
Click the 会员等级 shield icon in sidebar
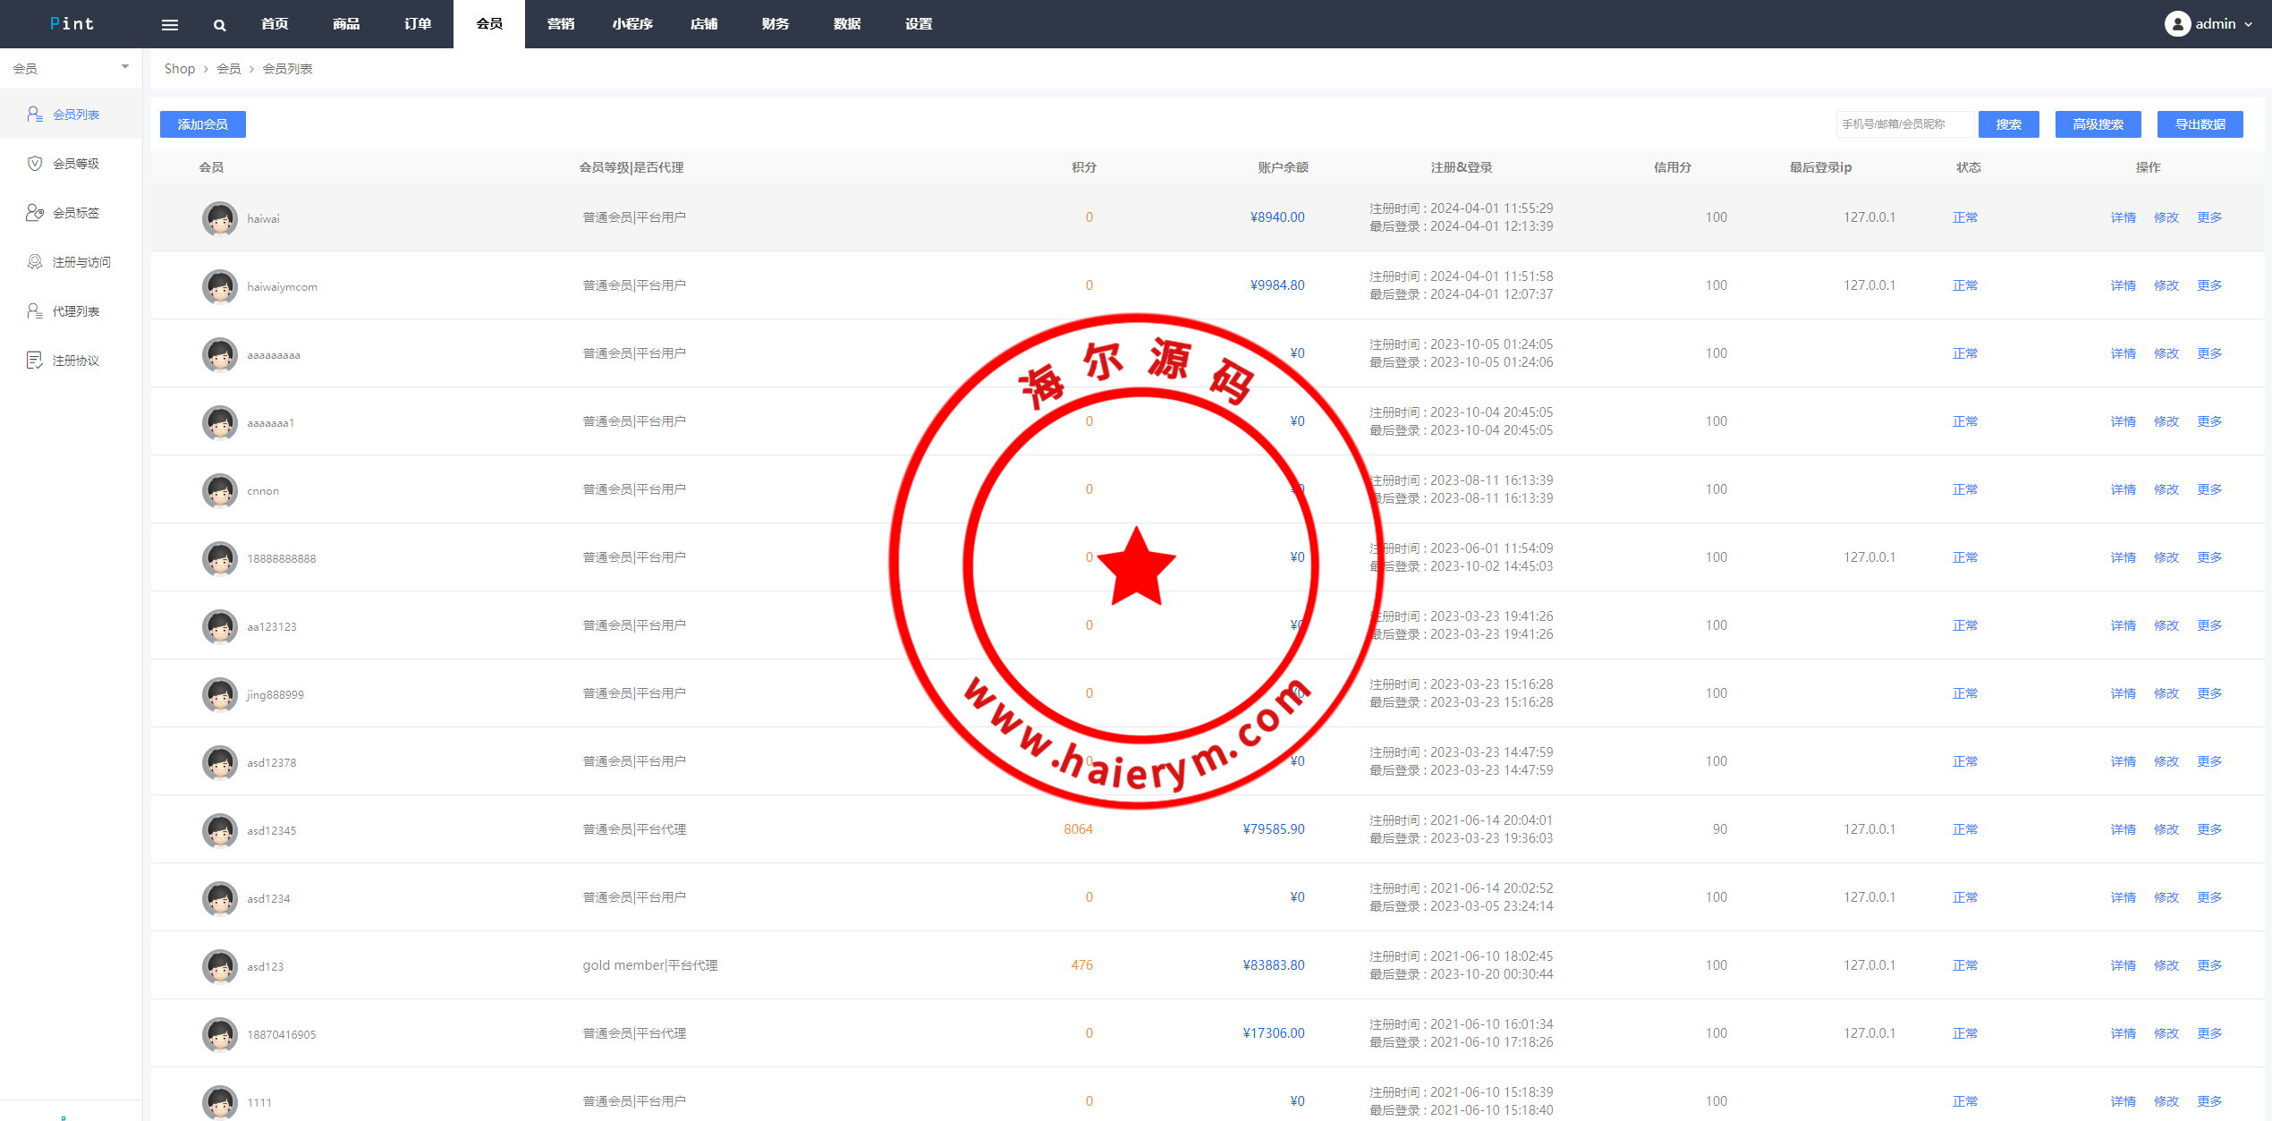point(35,163)
